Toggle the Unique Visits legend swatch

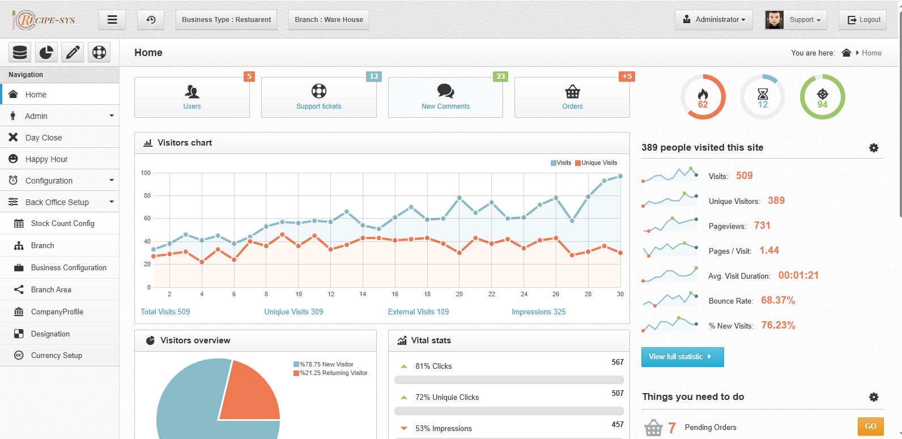point(578,163)
